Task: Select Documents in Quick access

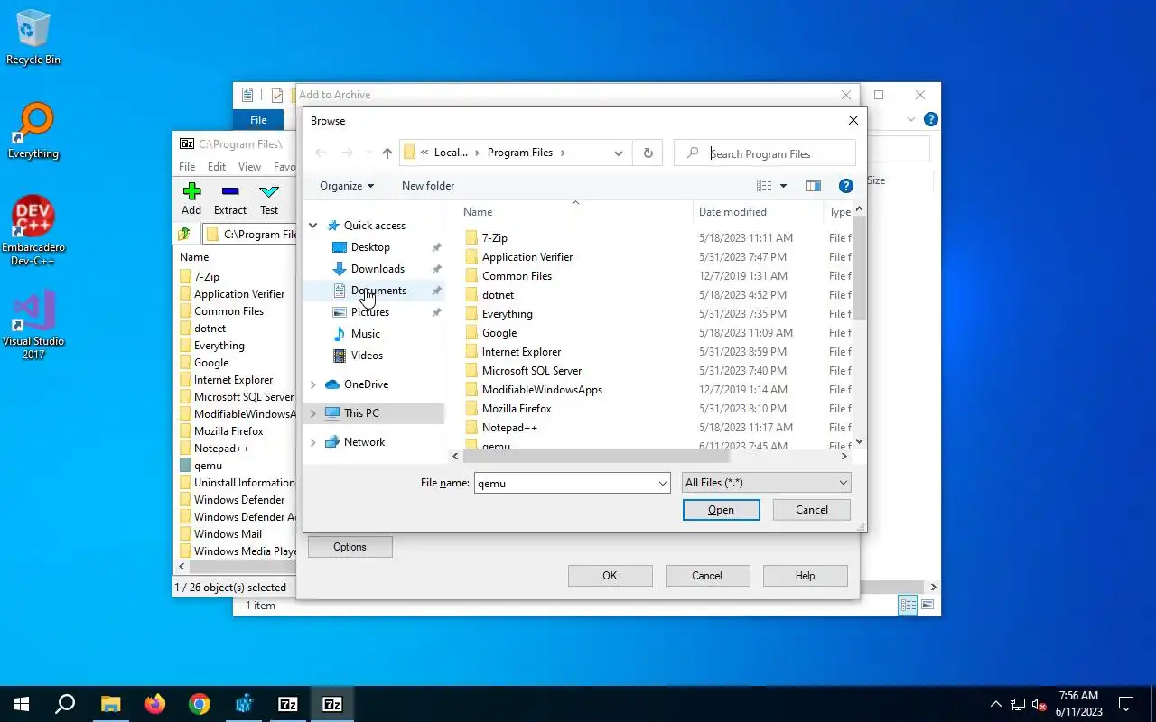Action: (378, 291)
